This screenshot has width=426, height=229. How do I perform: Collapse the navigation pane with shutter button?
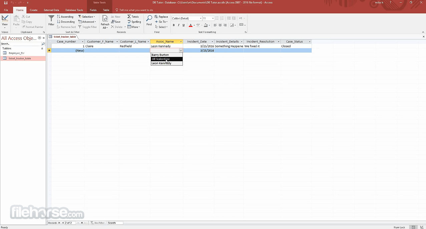[44, 38]
